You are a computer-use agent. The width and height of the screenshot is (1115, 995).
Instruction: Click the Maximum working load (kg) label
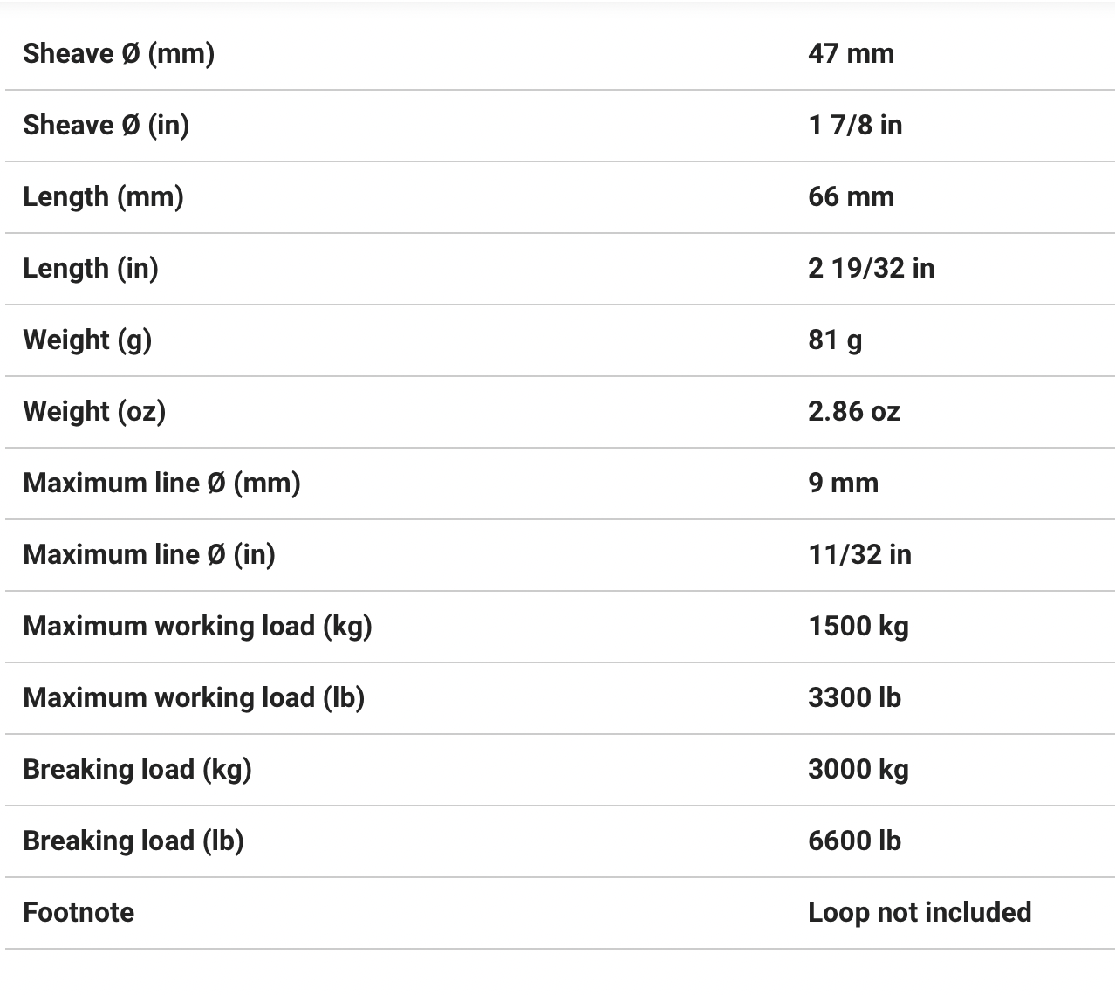[x=197, y=626]
